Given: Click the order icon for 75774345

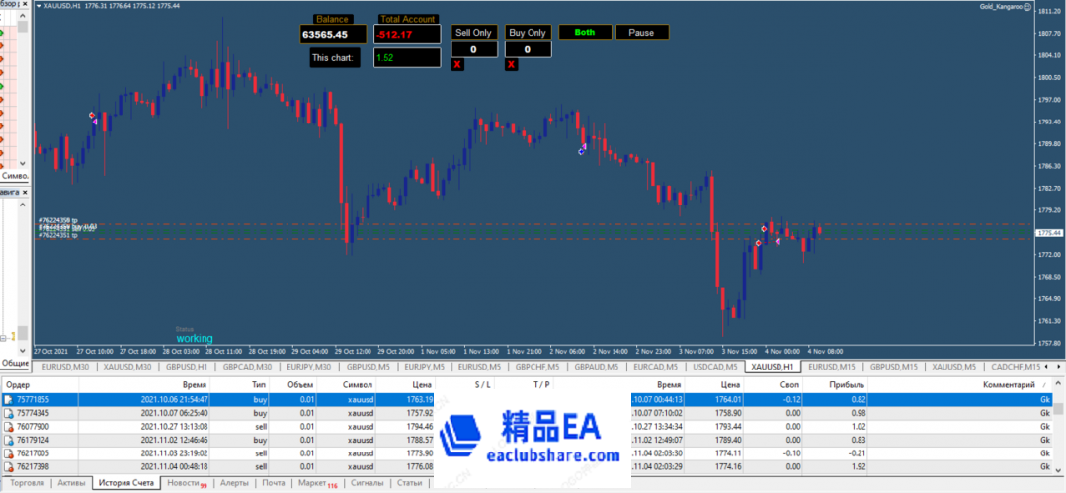Looking at the screenshot, I should click(9, 413).
